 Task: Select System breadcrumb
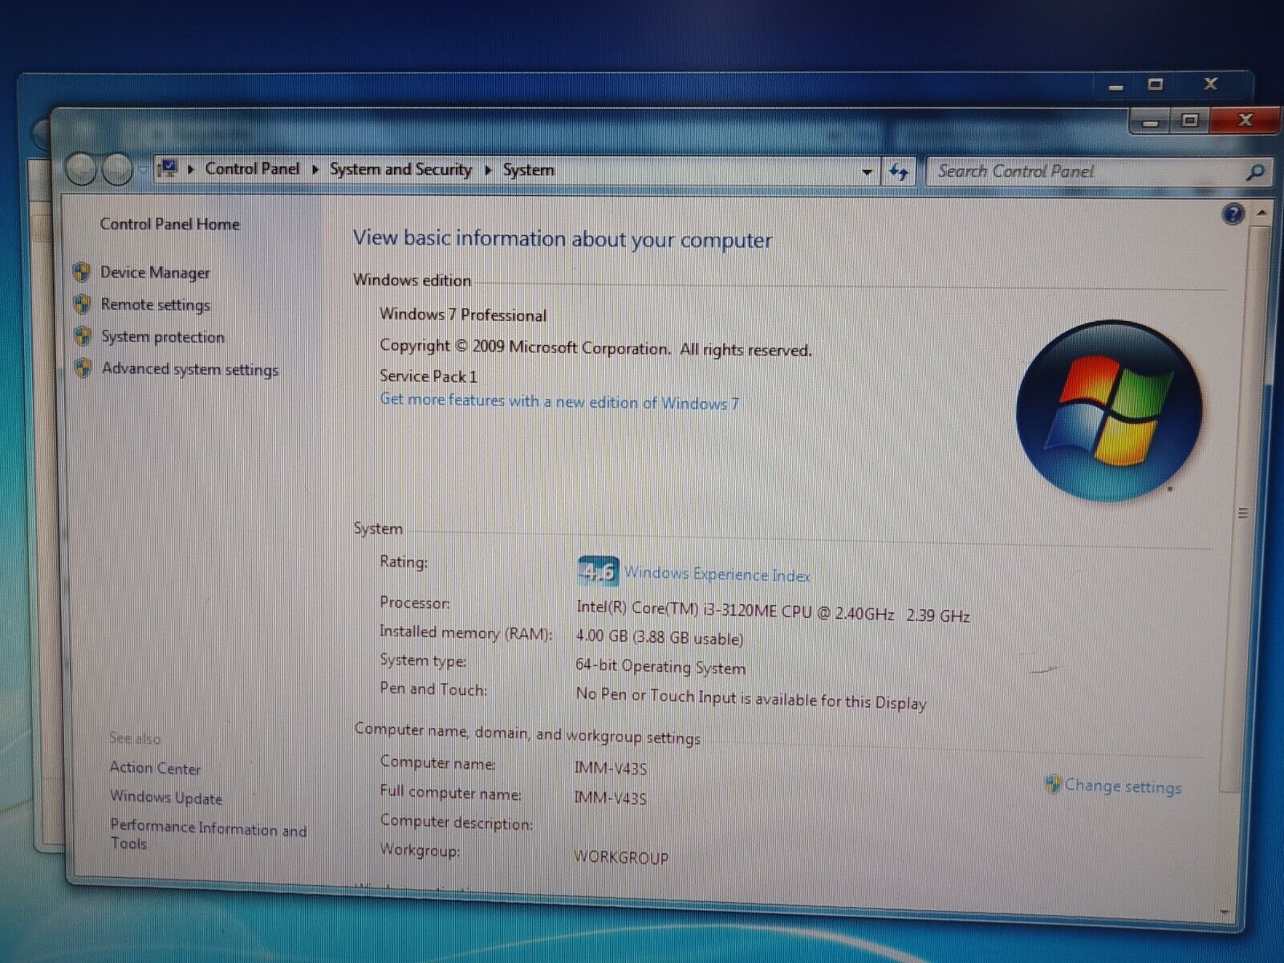(x=528, y=170)
